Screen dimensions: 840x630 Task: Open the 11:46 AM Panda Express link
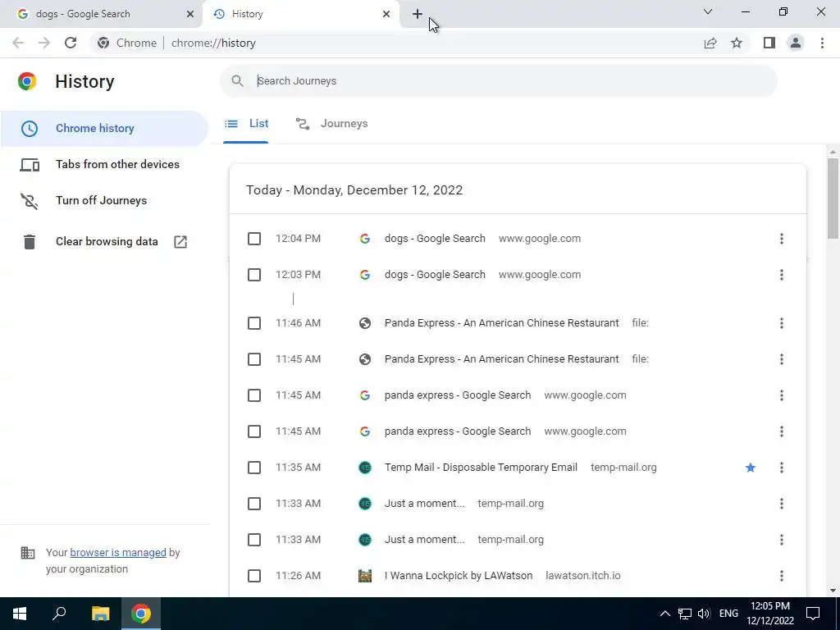501,323
